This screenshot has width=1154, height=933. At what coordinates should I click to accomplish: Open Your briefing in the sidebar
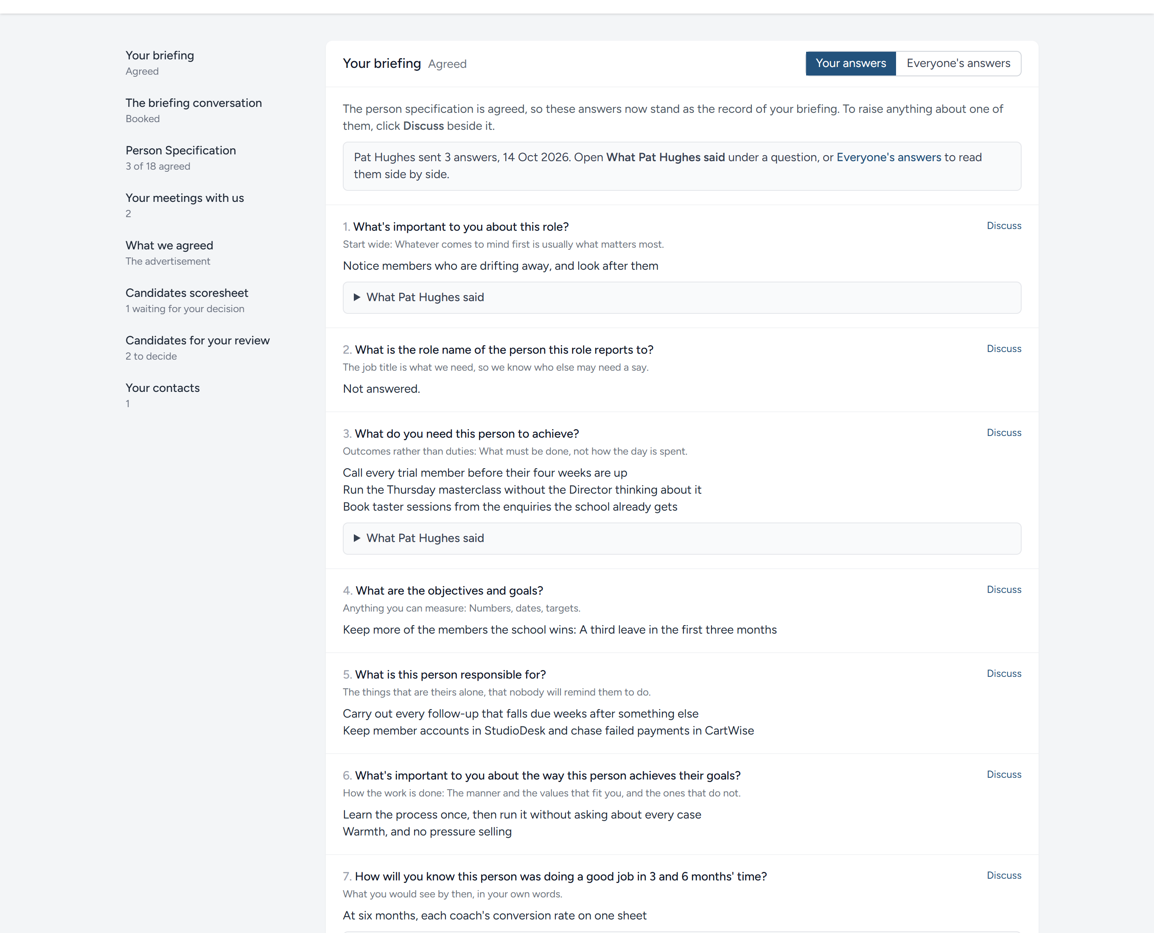[160, 62]
